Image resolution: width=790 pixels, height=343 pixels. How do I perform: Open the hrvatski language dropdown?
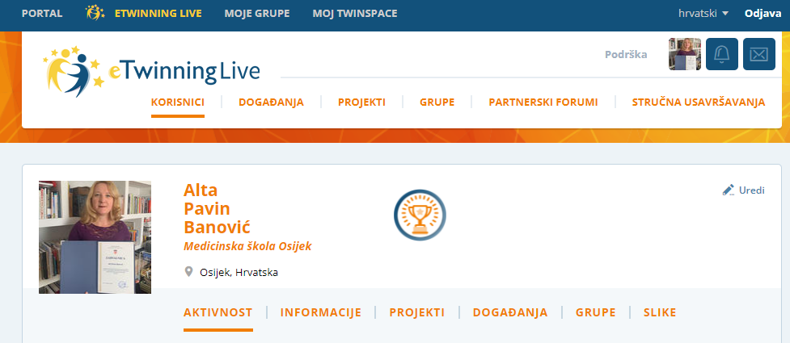pos(703,14)
